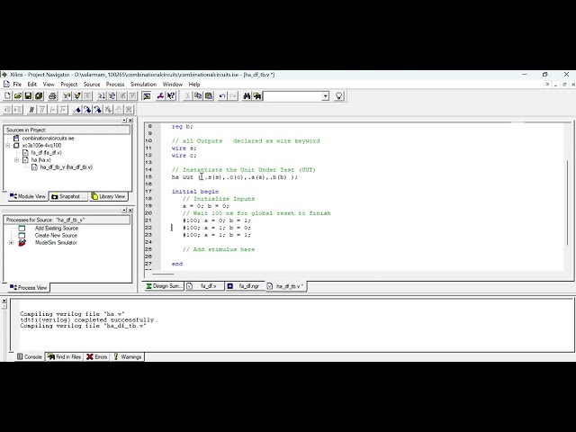Expand the ModelSim Simulator process node
Image resolution: width=576 pixels, height=432 pixels.
(12, 243)
